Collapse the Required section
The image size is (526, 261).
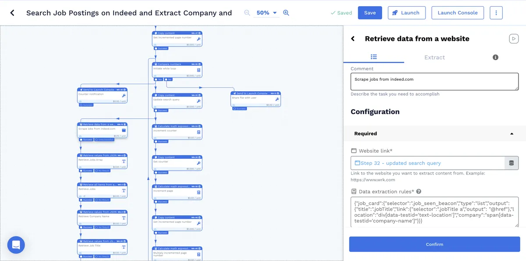tap(512, 134)
